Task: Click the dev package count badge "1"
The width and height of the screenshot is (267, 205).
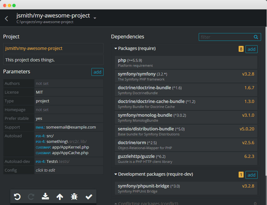Action: [x=241, y=175]
